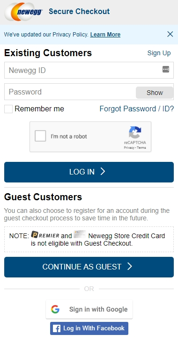Dismiss the Privacy Policy notice banner
Viewport: 178px width, 342px height.
click(x=170, y=34)
